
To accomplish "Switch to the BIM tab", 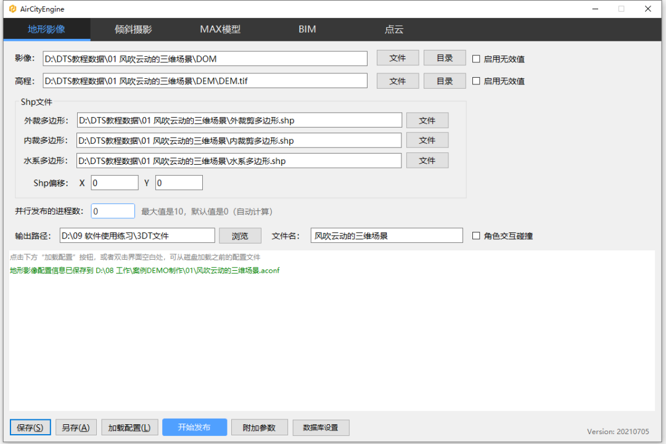I will pyautogui.click(x=307, y=30).
